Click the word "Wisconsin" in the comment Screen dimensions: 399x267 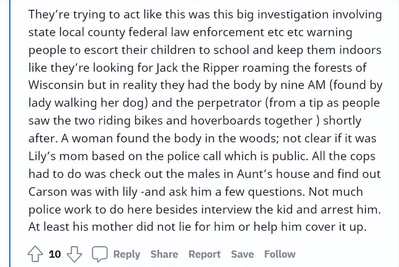(x=56, y=85)
